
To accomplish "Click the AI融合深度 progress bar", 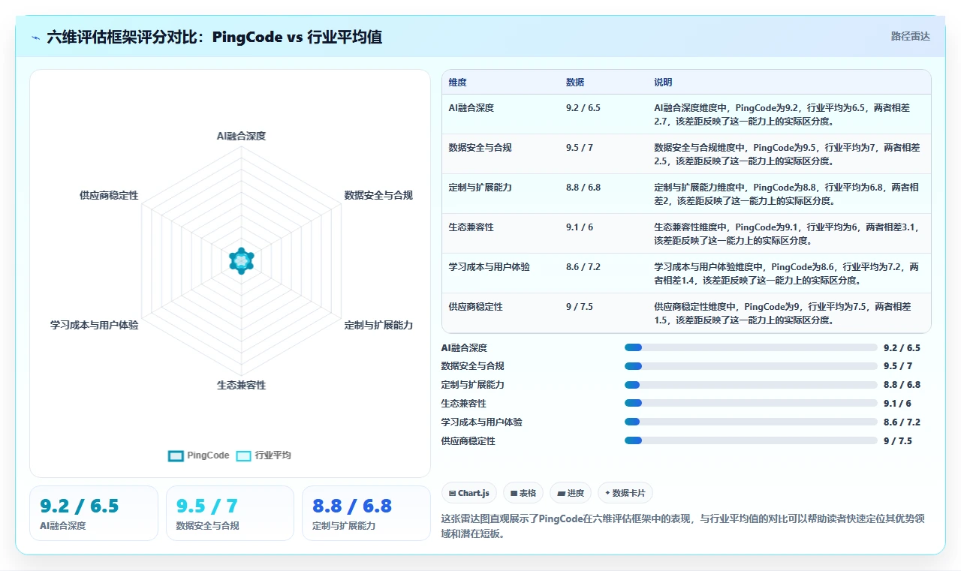I will [x=751, y=347].
